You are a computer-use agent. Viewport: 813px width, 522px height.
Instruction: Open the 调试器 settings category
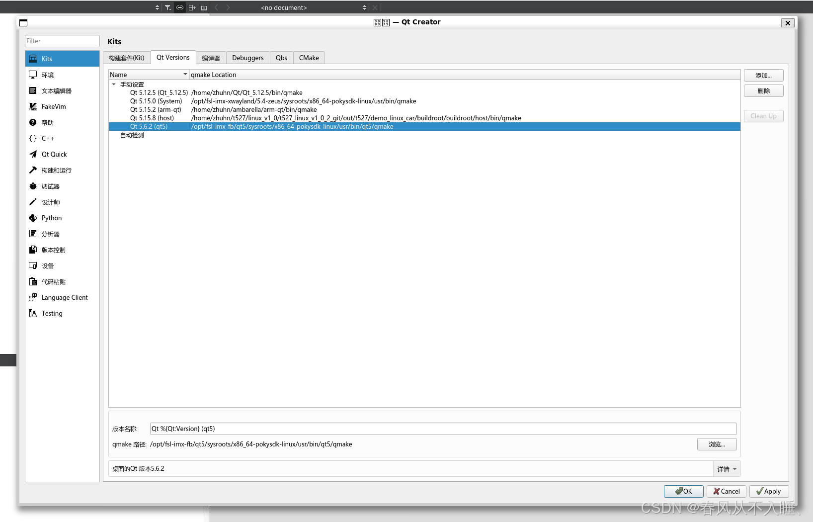coord(62,186)
